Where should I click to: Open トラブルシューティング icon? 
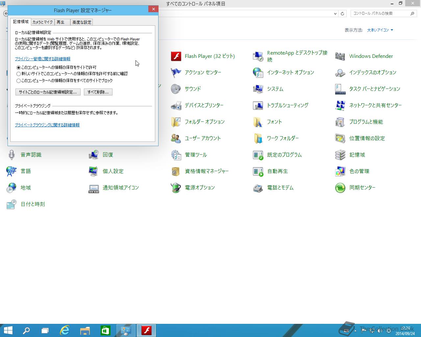point(258,106)
